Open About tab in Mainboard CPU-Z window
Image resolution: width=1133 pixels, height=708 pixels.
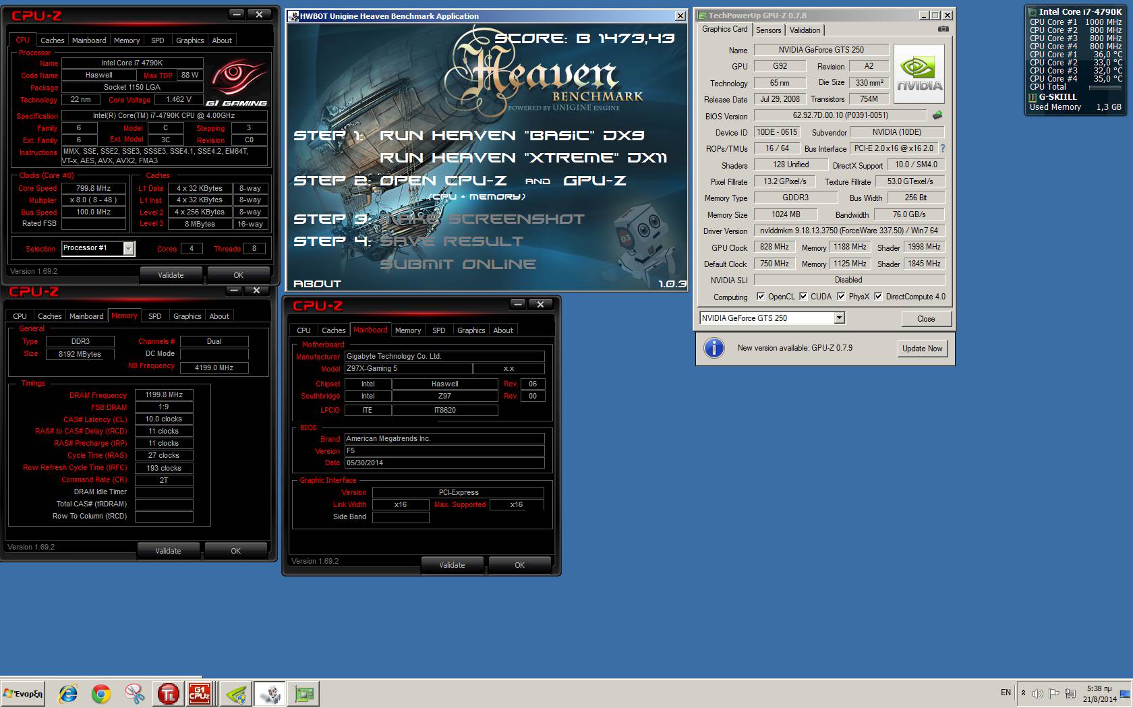point(503,330)
